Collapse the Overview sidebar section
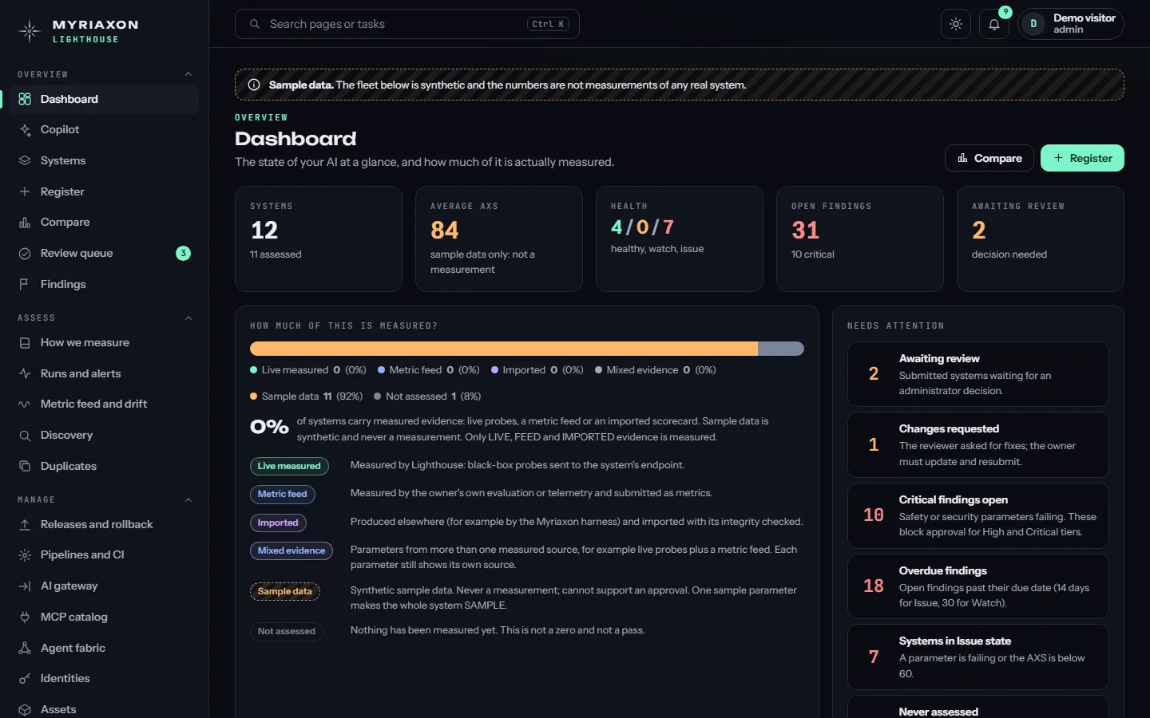The width and height of the screenshot is (1150, 718). [x=188, y=74]
